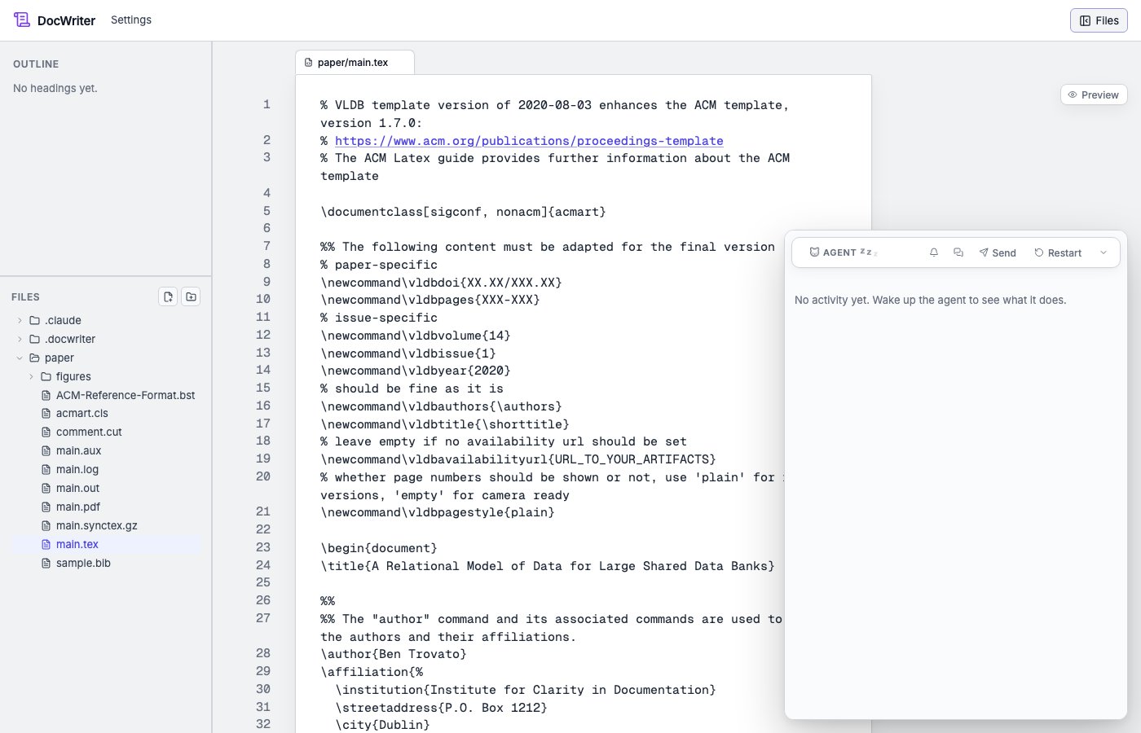The image size is (1141, 733).
Task: Open acmart.cls file
Action: [x=82, y=413]
